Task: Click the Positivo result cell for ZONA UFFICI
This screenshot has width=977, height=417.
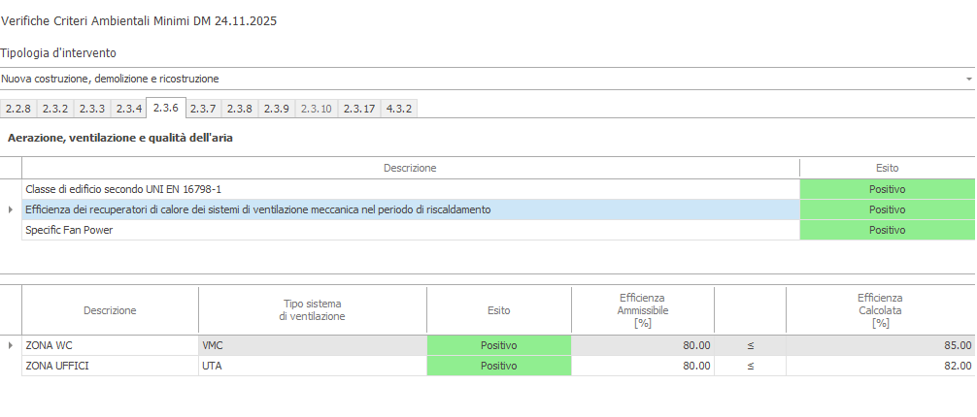Action: pos(498,366)
